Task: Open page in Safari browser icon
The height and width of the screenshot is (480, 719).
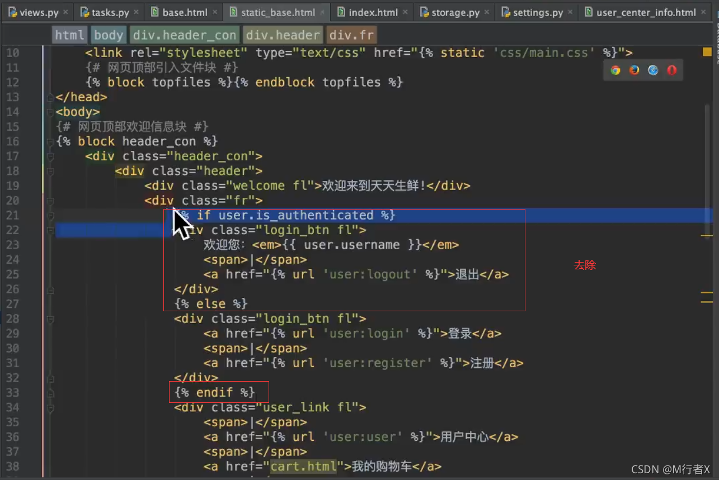Action: (x=653, y=70)
